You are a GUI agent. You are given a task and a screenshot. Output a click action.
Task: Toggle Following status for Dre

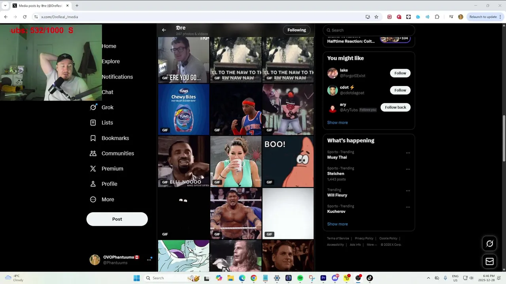[x=296, y=30]
